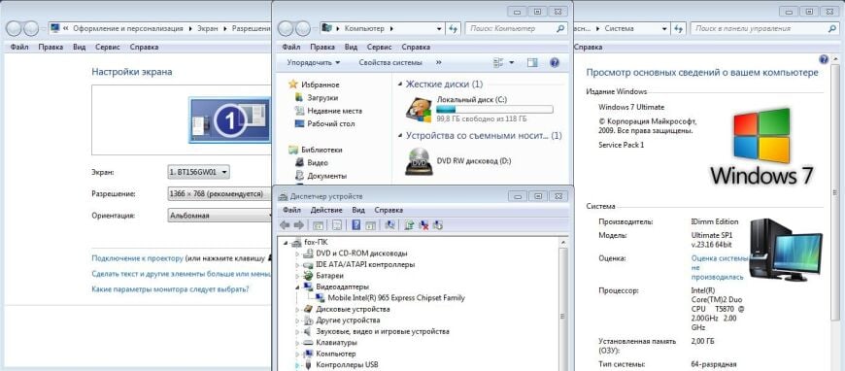This screenshot has width=845, height=371.
Task: Click Update driver software icon
Action: point(409,225)
